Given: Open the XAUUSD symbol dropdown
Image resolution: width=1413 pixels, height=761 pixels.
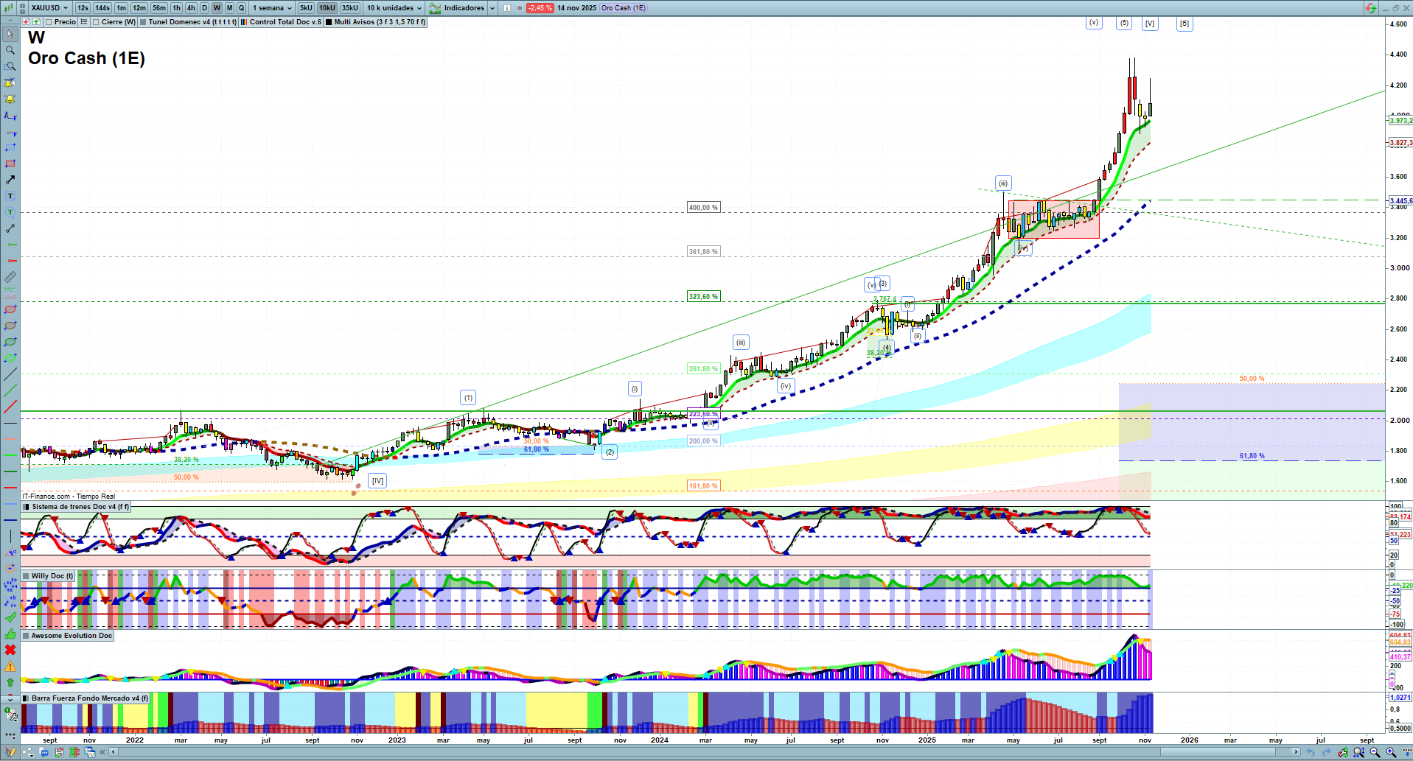Looking at the screenshot, I should (x=49, y=8).
